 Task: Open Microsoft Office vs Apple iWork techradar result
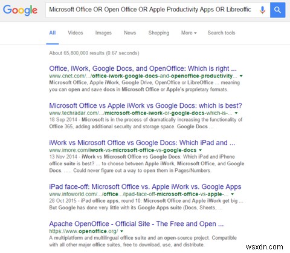click(x=146, y=106)
